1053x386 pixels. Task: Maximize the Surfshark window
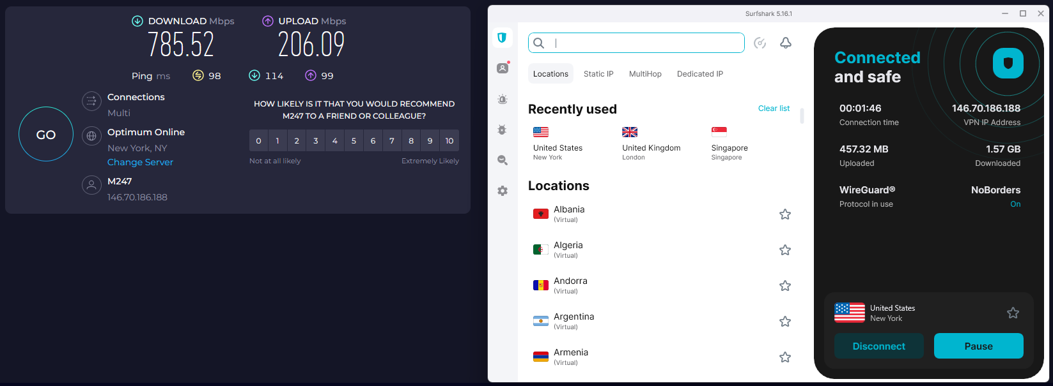pos(1023,13)
